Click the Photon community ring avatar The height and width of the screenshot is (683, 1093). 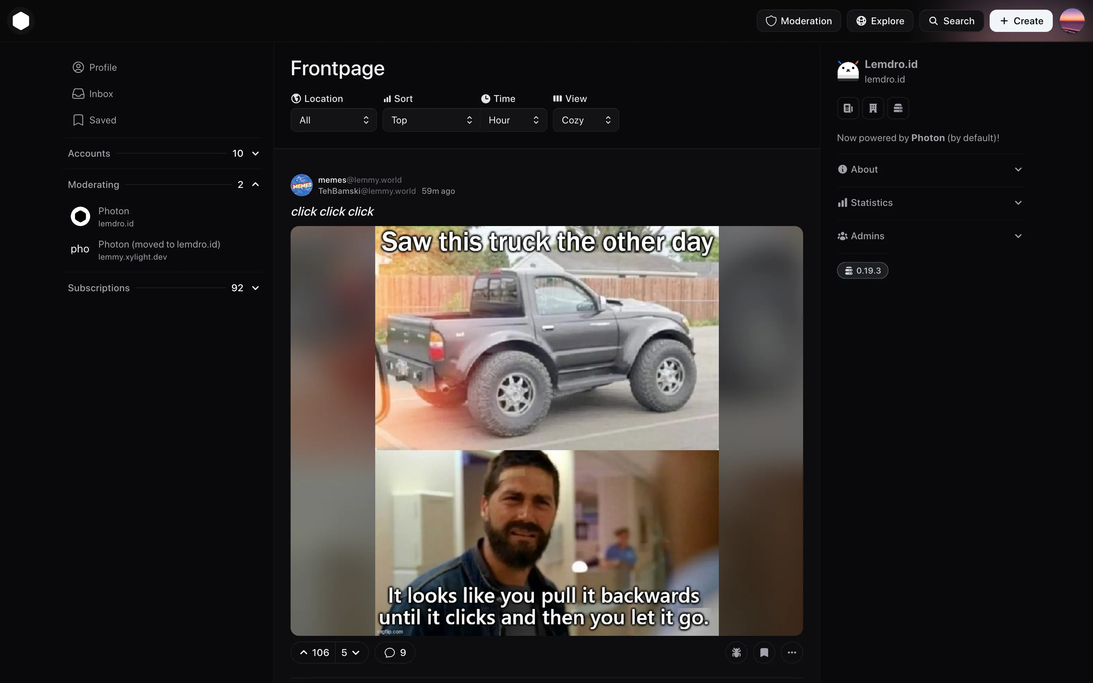coord(80,216)
